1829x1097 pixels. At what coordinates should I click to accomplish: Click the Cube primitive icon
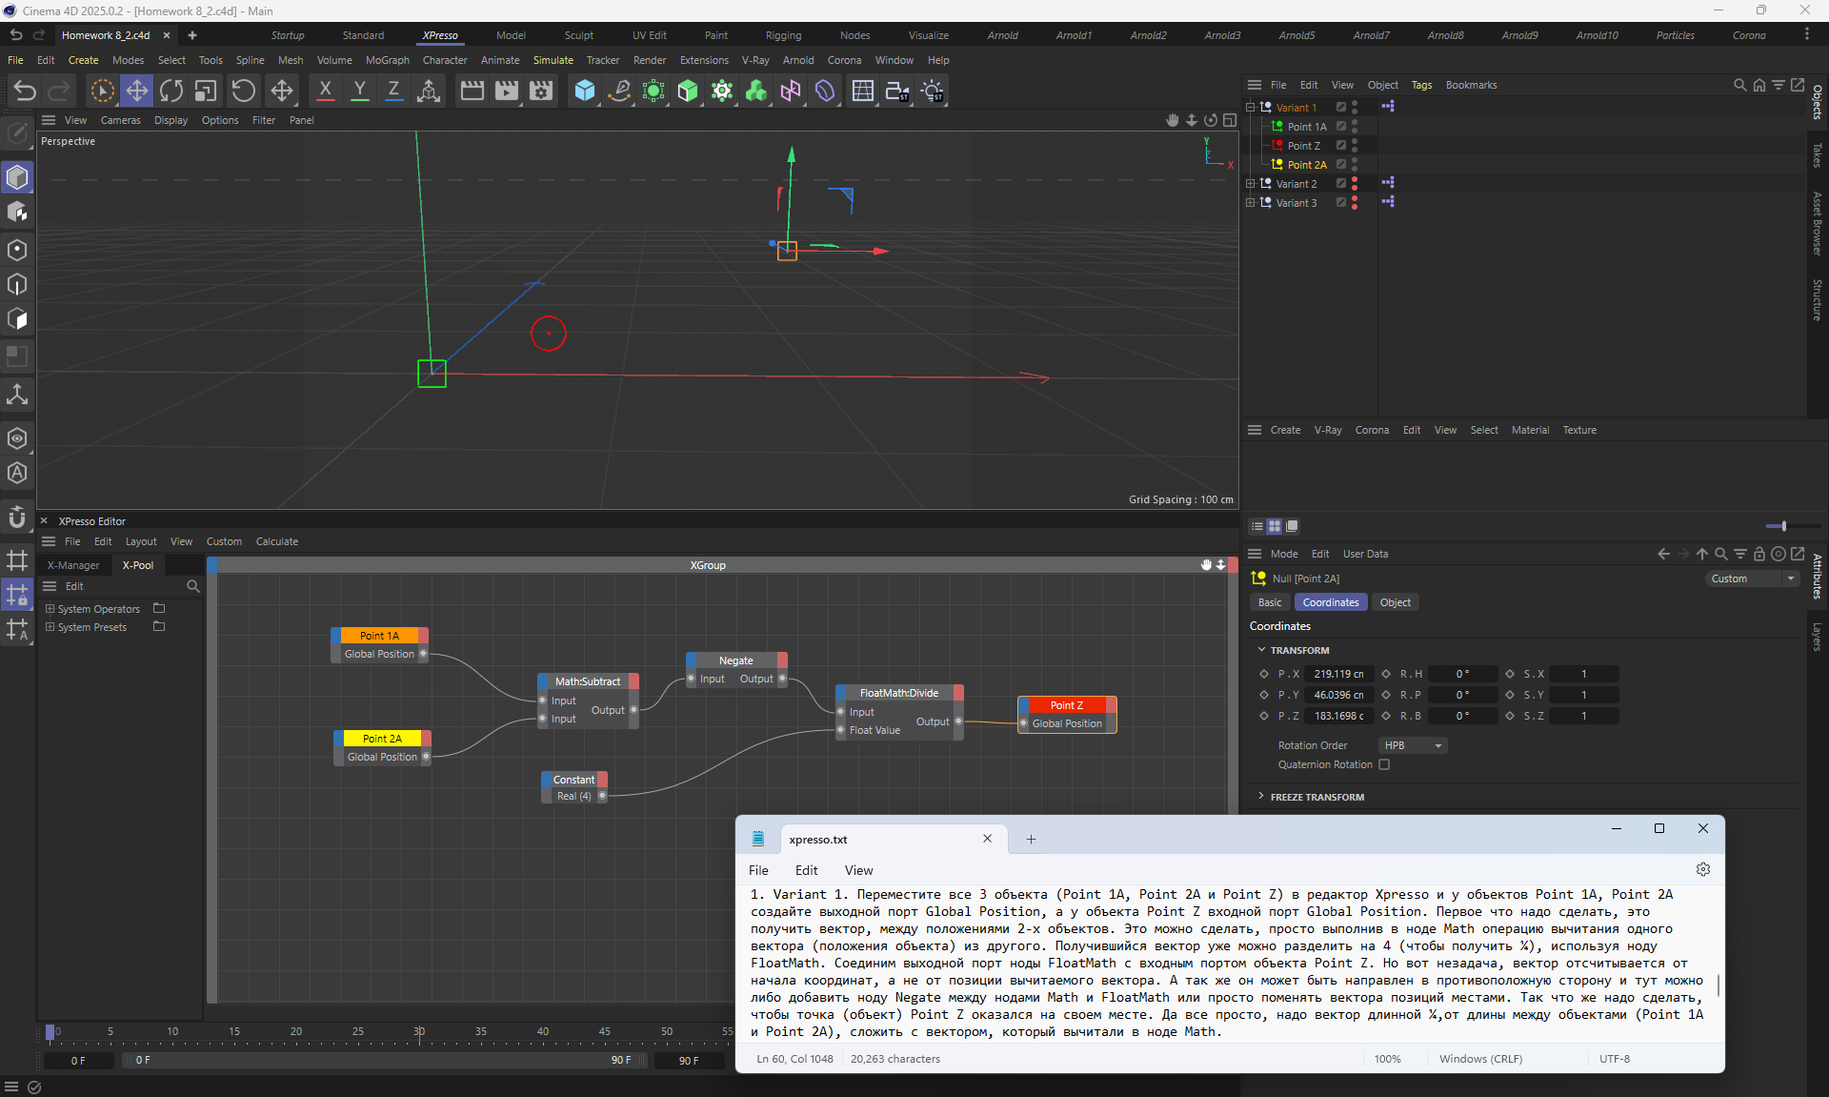585,91
